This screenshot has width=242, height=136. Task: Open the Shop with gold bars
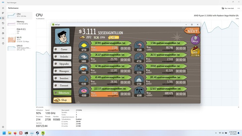pyautogui.click(x=63, y=100)
